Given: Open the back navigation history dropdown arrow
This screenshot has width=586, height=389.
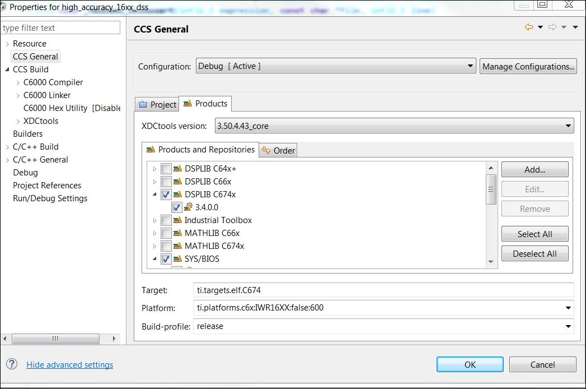Looking at the screenshot, I should point(540,27).
